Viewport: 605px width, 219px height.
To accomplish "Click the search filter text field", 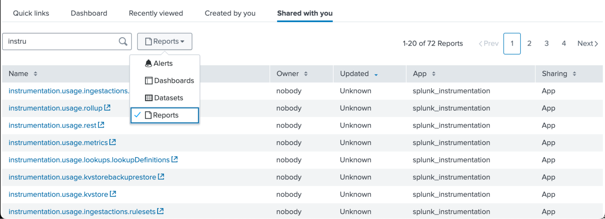I will (61, 41).
